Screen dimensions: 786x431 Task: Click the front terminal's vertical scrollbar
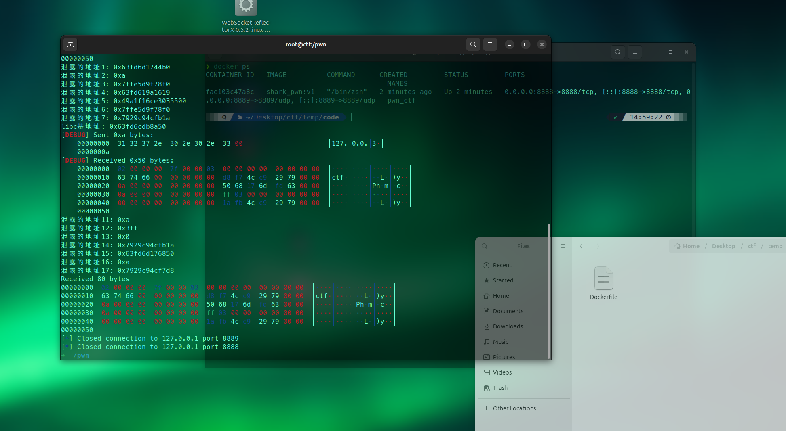tap(548, 291)
